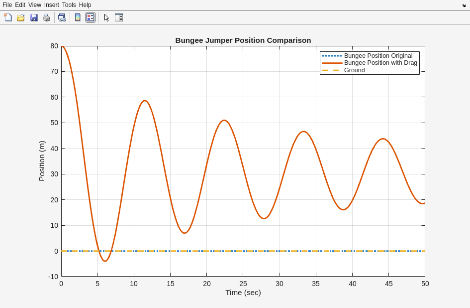Toggle the Insert Colorbar button

point(78,17)
